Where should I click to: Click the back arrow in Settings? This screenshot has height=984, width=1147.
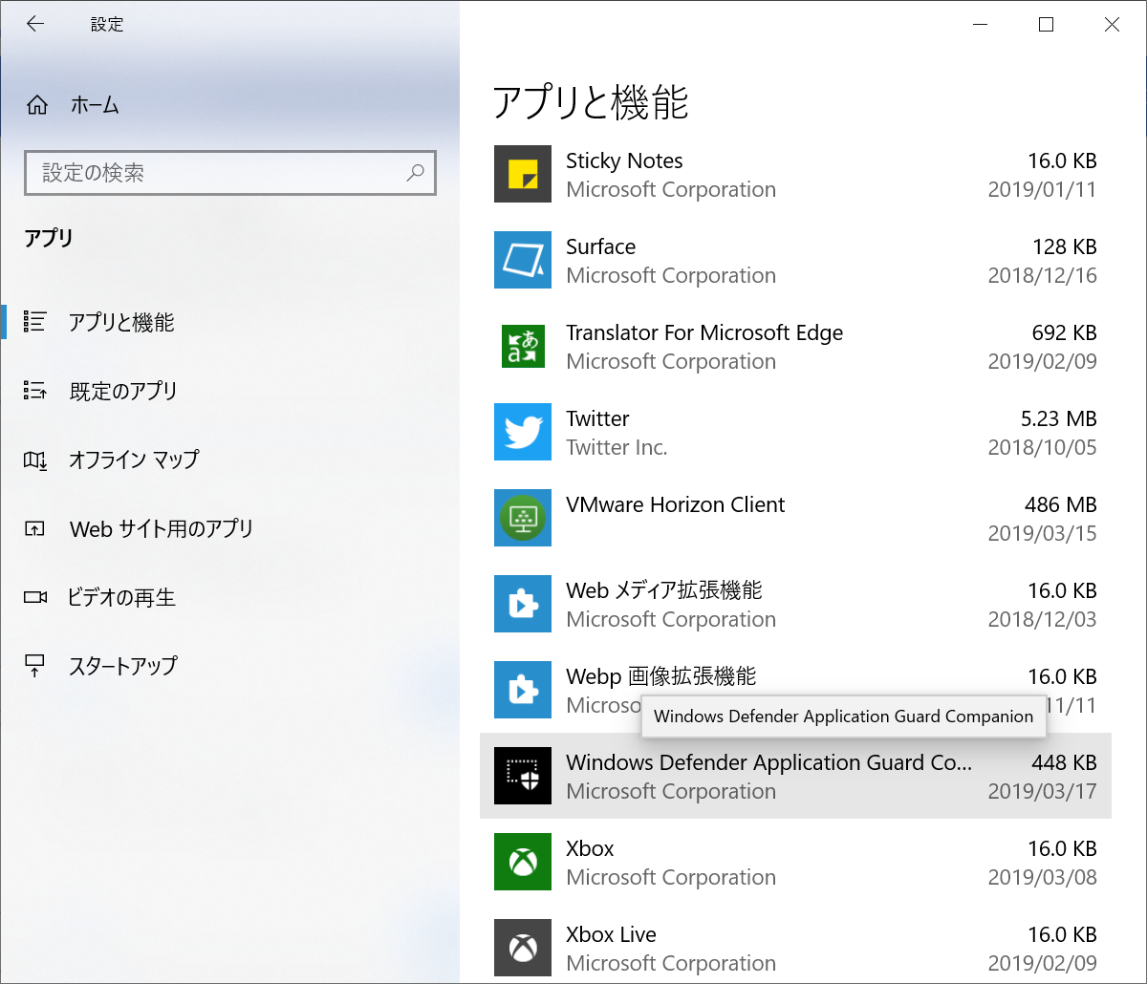point(35,25)
